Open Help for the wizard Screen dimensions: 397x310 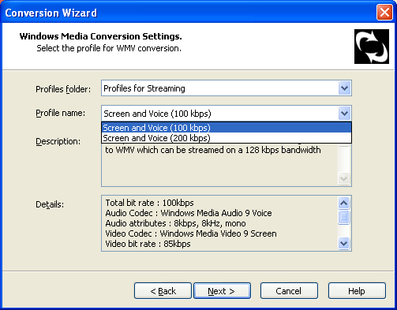pyautogui.click(x=357, y=291)
